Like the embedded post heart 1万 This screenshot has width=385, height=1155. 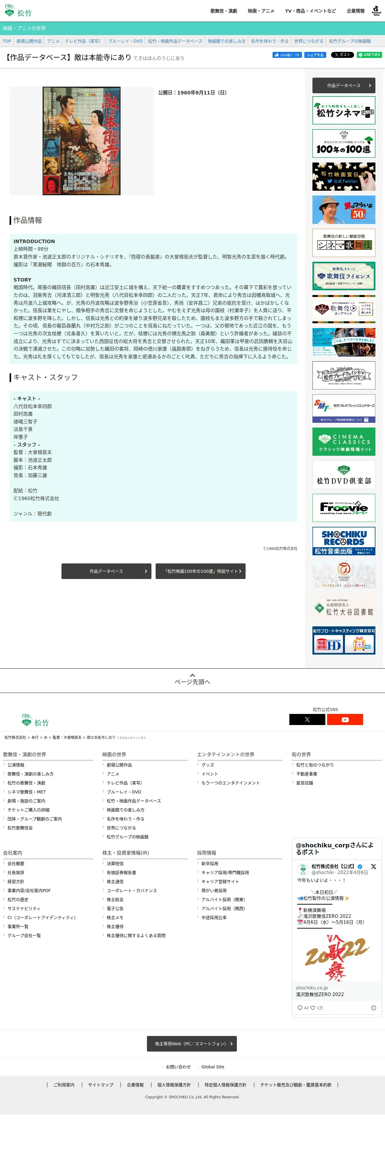[317, 1008]
